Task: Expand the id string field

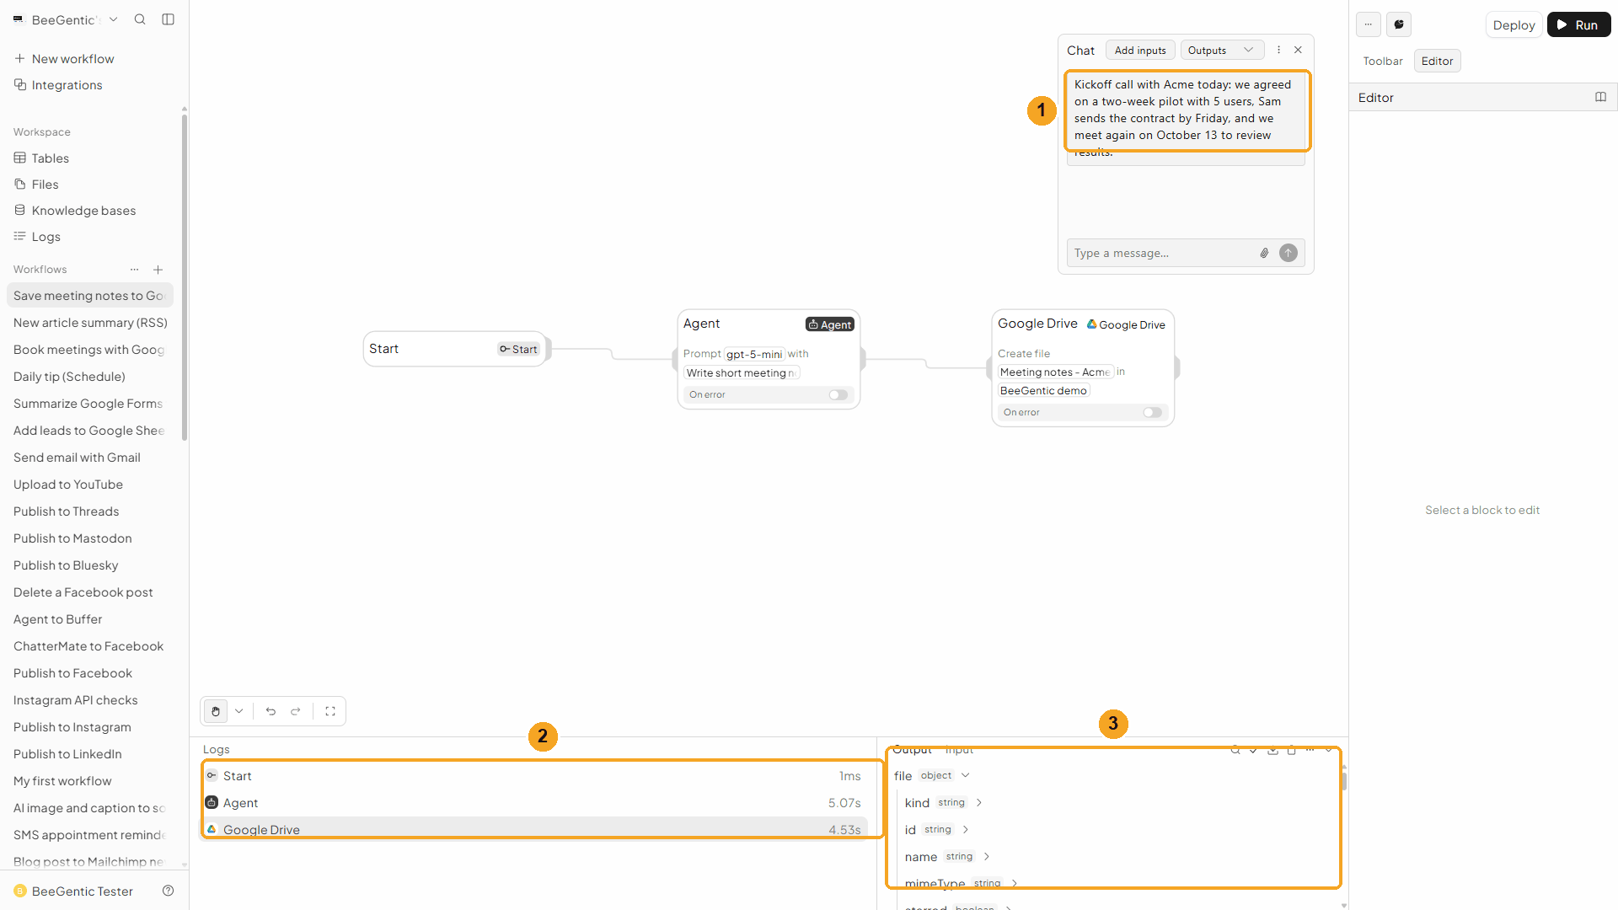Action: [966, 829]
